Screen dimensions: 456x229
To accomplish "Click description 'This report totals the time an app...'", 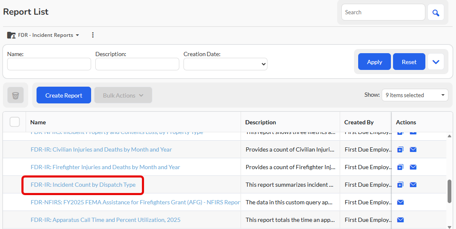I will point(290,220).
